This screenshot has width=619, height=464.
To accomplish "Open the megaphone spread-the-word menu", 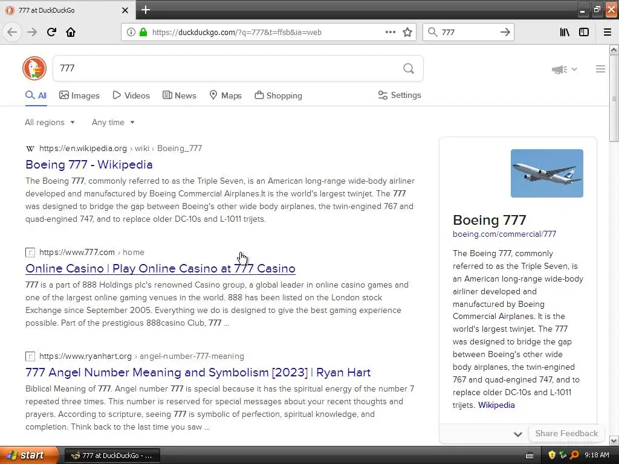I will click(564, 69).
